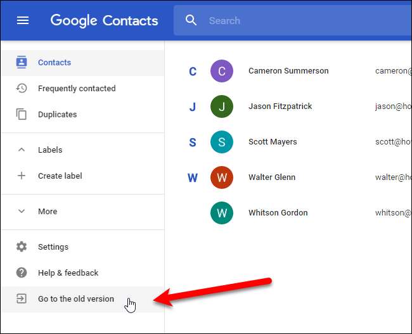Click the blue letter S index
This screenshot has height=334, width=412.
(193, 142)
